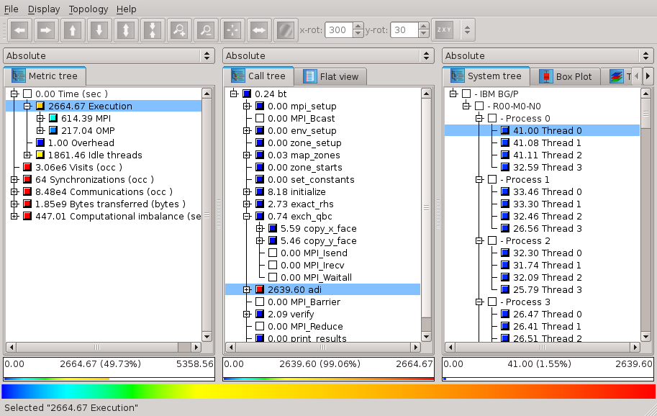Click the move up arrow toolbar icon

72,30
